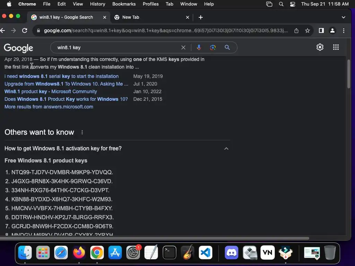Open Visual Studio Code from dock
Viewport: 355px width, 266px height.
(x=205, y=252)
